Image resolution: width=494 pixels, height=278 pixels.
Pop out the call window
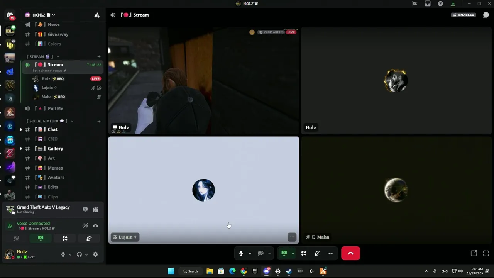(x=474, y=253)
